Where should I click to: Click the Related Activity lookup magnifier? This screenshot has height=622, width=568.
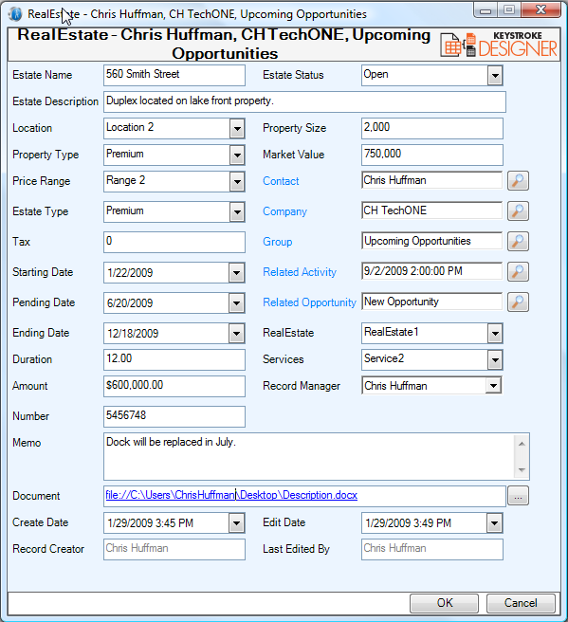pyautogui.click(x=518, y=272)
